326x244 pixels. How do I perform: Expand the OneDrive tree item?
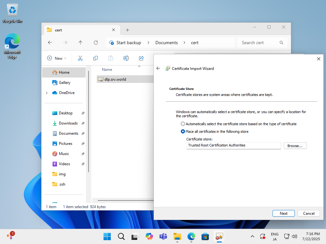46,92
